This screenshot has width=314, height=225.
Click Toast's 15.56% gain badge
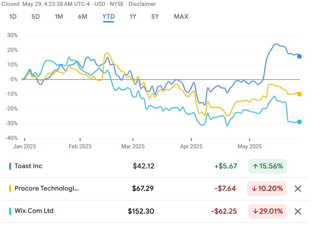[x=267, y=166]
